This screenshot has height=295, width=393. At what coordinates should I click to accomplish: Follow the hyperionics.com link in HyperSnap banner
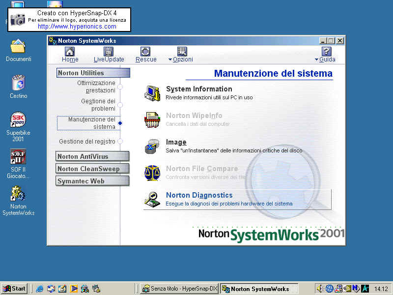pos(77,27)
